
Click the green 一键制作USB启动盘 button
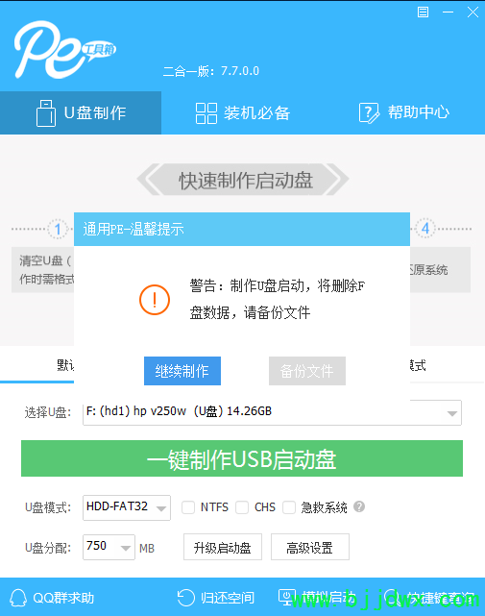click(242, 458)
